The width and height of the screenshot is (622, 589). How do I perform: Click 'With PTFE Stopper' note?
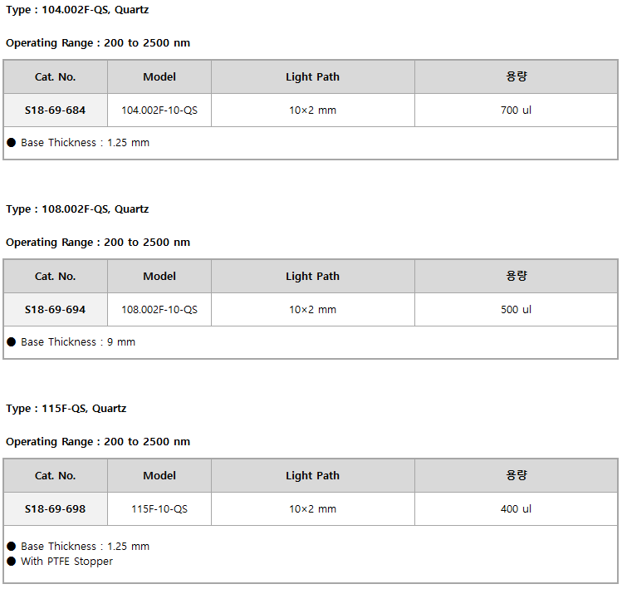click(x=66, y=561)
